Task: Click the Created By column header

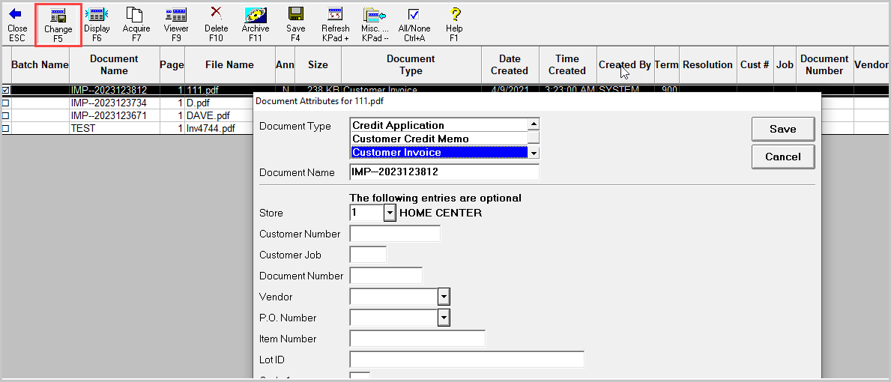Action: (625, 64)
